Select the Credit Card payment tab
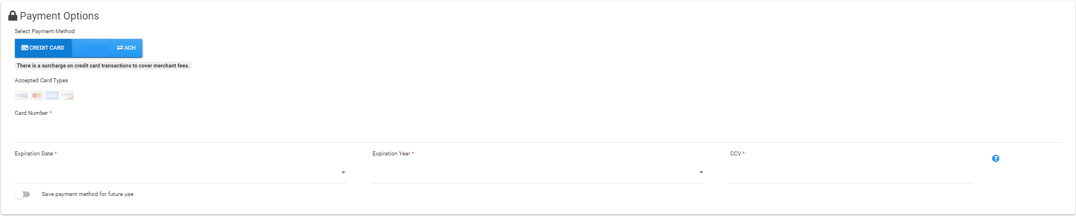The width and height of the screenshot is (1076, 216). [43, 48]
